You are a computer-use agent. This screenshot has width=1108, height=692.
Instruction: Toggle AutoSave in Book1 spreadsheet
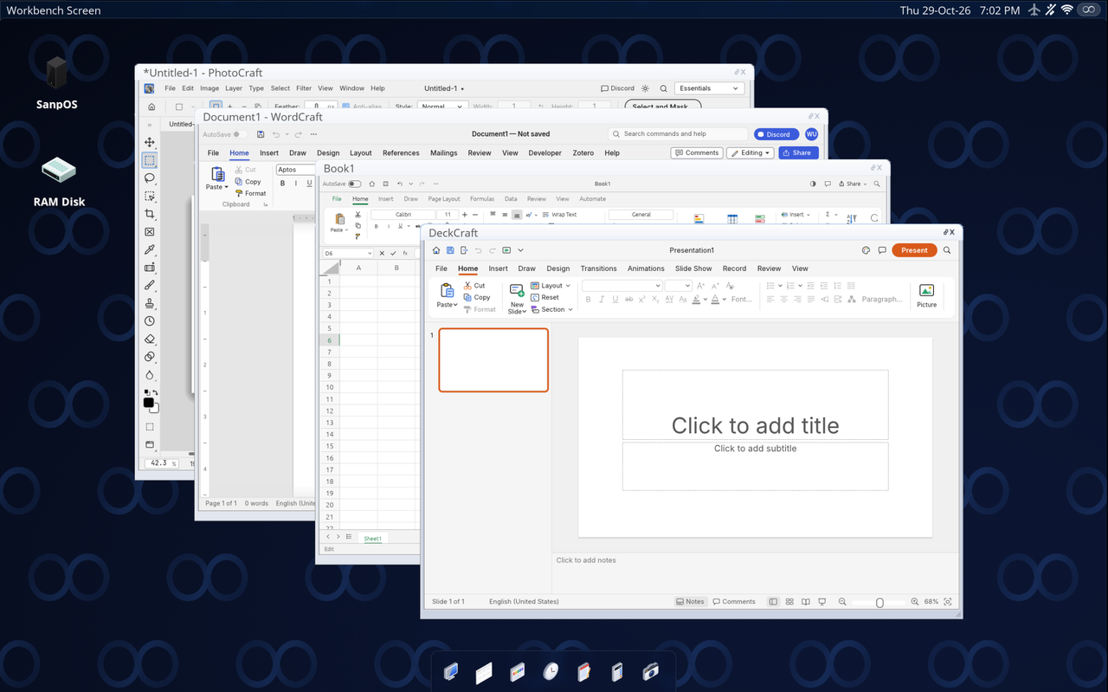point(354,184)
